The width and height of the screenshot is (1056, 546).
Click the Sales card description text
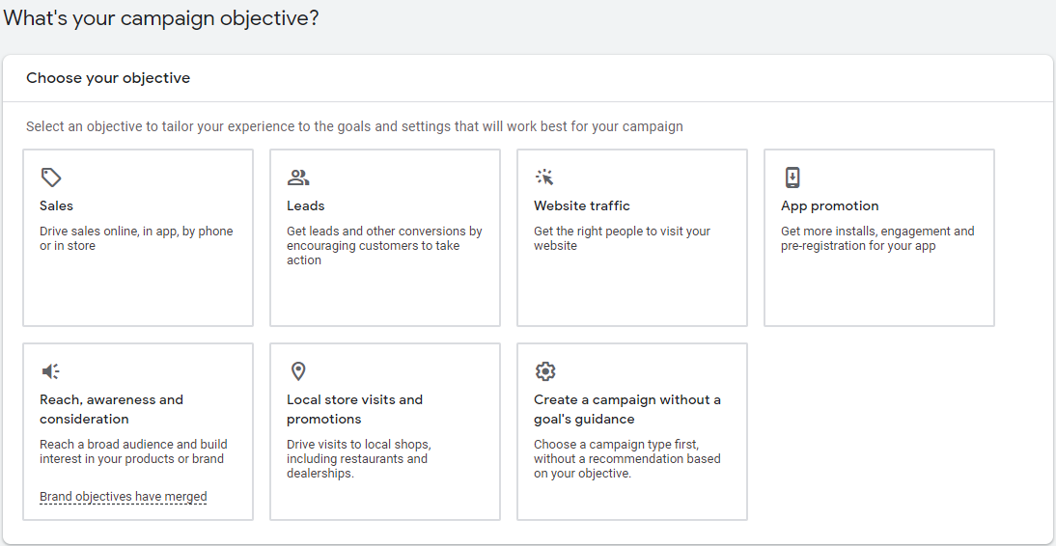(136, 238)
